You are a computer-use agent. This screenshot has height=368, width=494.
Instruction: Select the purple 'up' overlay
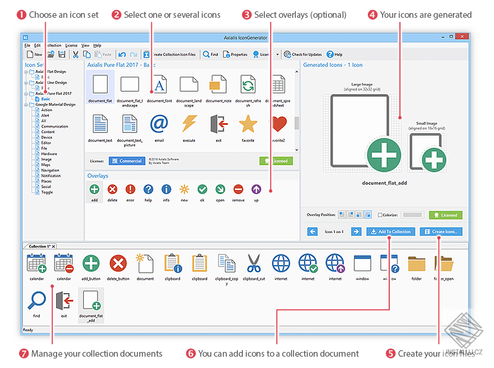click(x=256, y=189)
